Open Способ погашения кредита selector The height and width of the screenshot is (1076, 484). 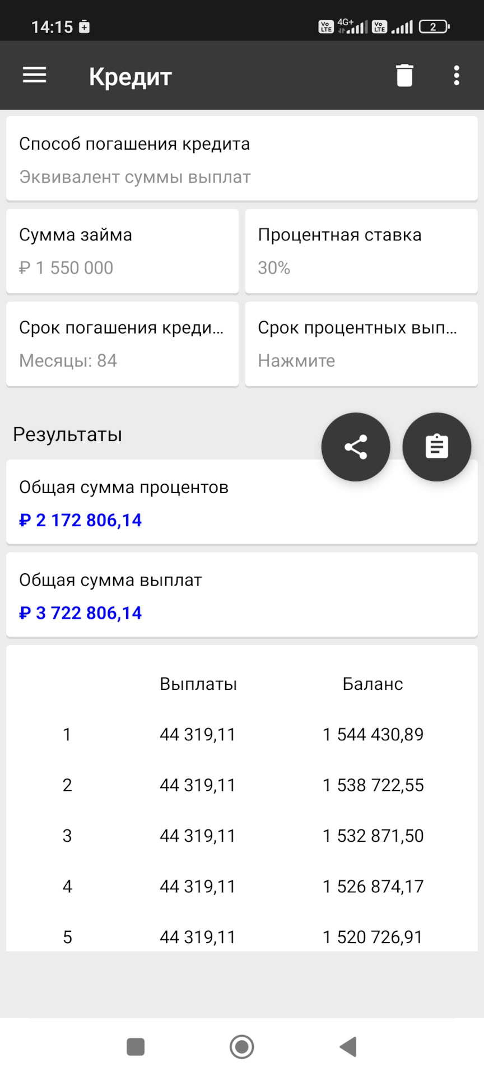point(241,159)
